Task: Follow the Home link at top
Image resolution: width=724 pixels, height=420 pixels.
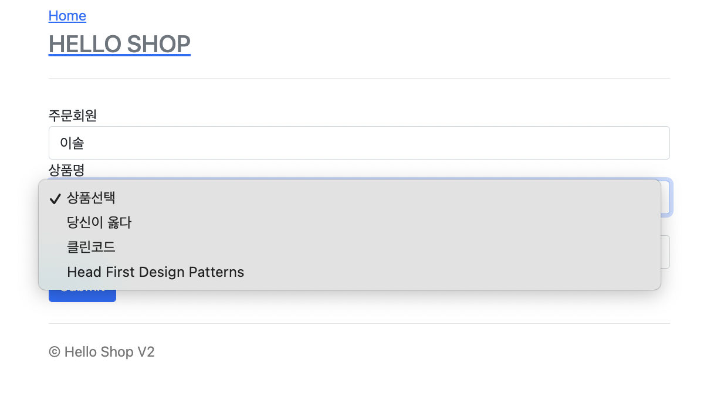Action: (67, 16)
